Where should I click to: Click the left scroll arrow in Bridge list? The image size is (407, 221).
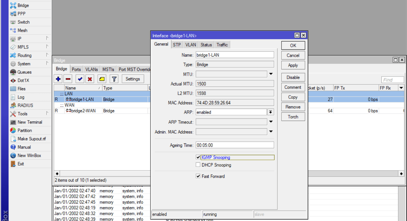click(57, 174)
